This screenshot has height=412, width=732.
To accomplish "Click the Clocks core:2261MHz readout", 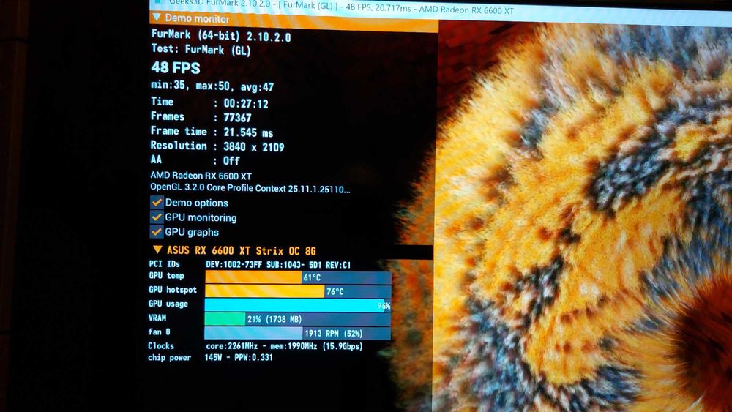I will tap(284, 346).
